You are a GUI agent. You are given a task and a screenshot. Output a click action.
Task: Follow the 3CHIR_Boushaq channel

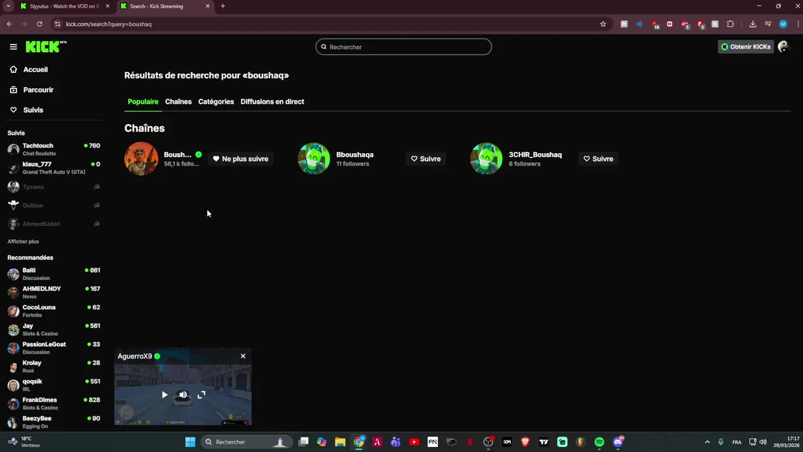(x=598, y=159)
